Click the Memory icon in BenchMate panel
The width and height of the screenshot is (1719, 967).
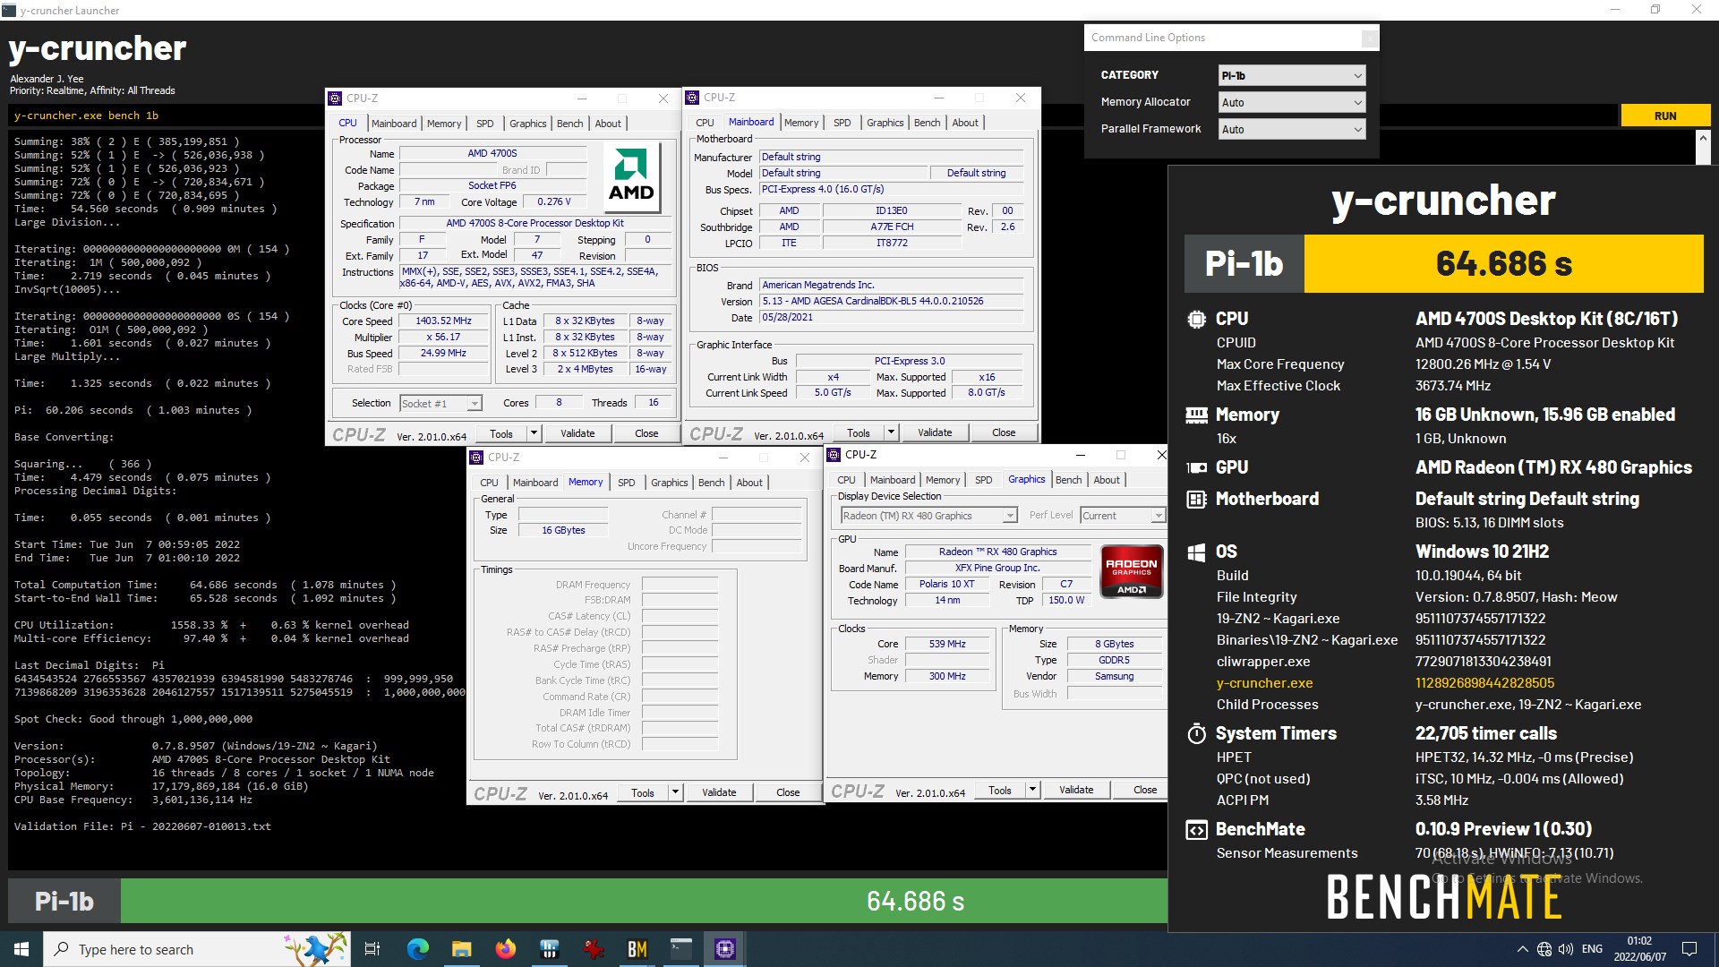[x=1196, y=415]
